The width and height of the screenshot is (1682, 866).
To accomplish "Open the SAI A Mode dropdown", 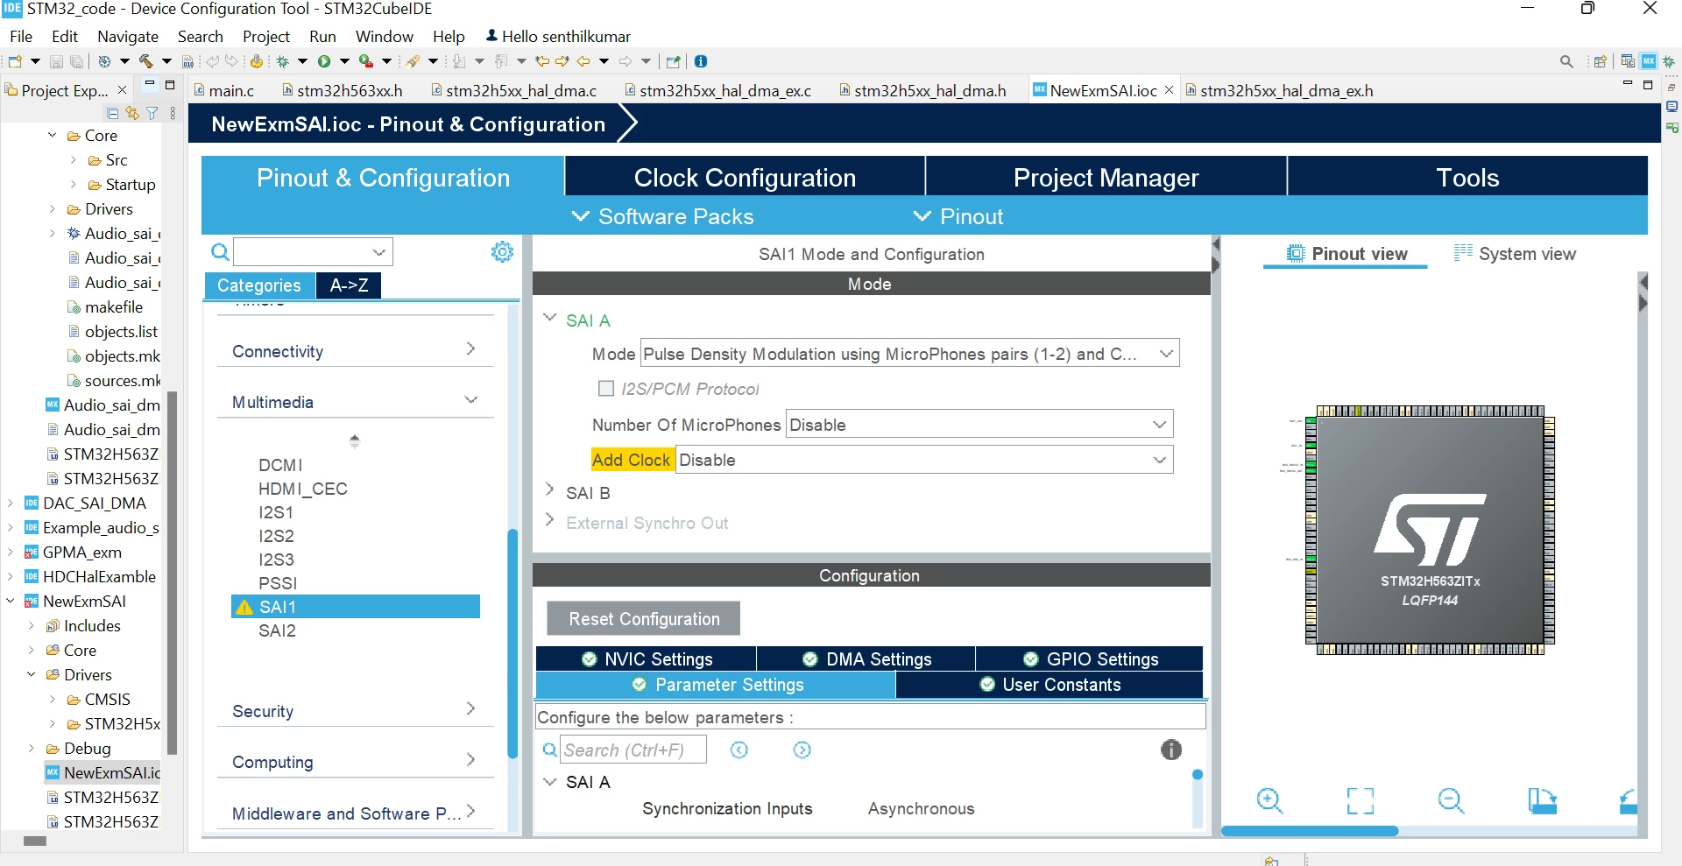I will coord(910,354).
